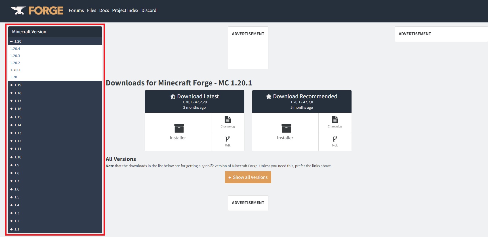Expand the 1.8 version group
Image resolution: width=488 pixels, height=237 pixels.
coord(55,173)
